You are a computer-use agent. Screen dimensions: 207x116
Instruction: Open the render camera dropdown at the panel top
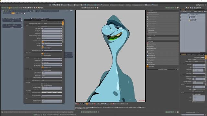click(52, 24)
